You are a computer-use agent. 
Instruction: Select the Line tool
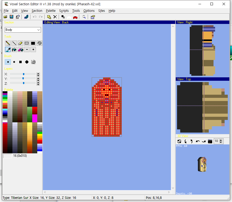(14, 43)
